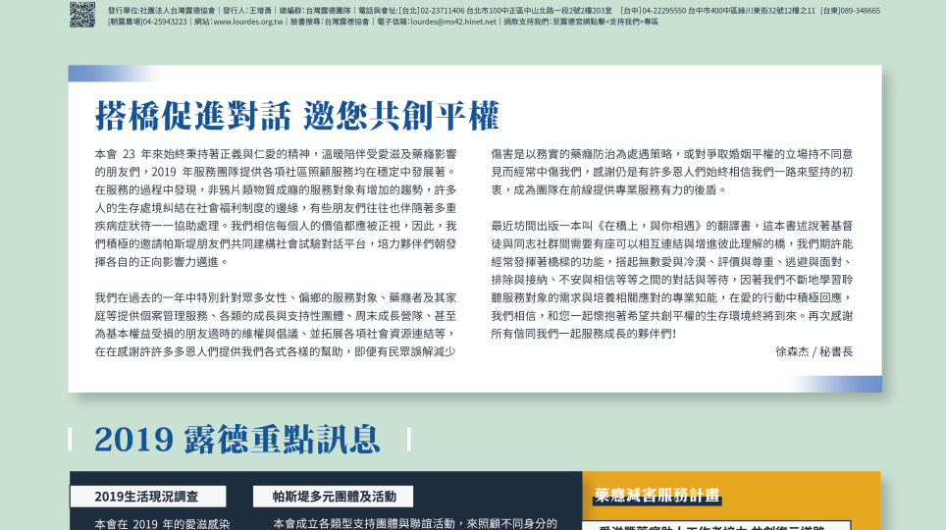Screen dimensions: 946x530
Task: Click the QR code in the header
Action: pyautogui.click(x=82, y=14)
